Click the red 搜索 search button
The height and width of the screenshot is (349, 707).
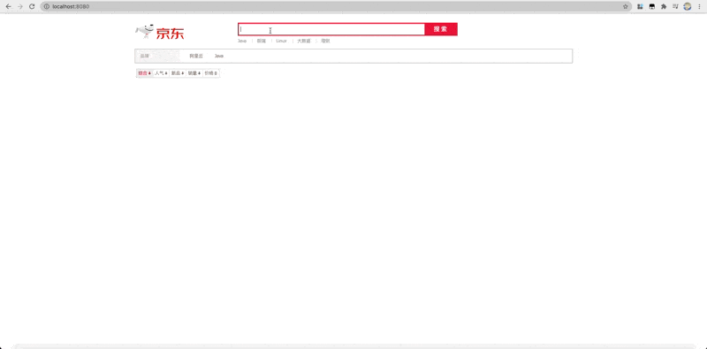tap(441, 29)
